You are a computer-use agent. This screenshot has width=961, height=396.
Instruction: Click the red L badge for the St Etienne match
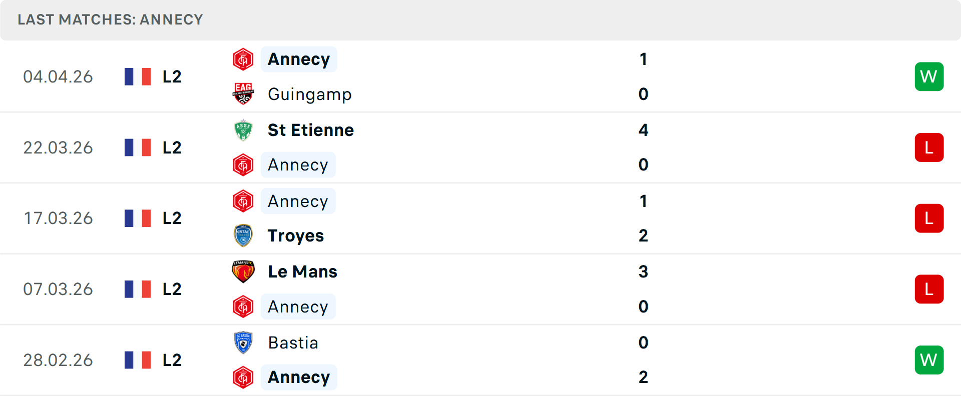click(929, 147)
